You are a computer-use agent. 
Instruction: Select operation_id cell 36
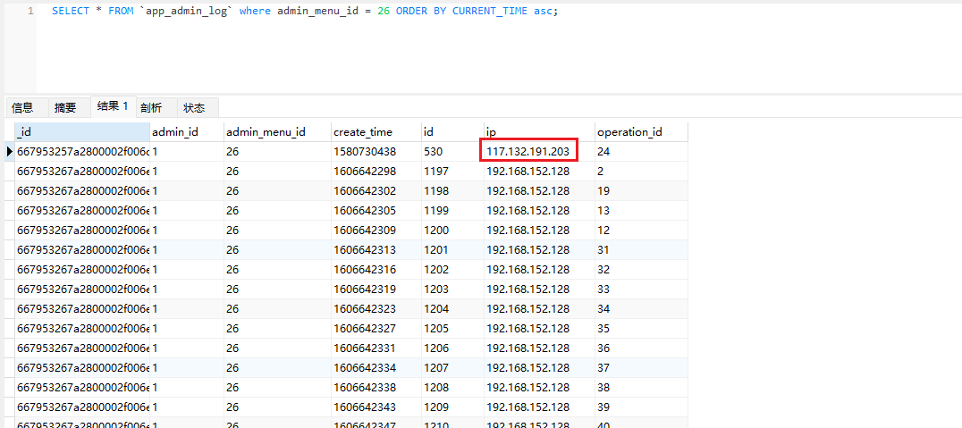coord(641,348)
